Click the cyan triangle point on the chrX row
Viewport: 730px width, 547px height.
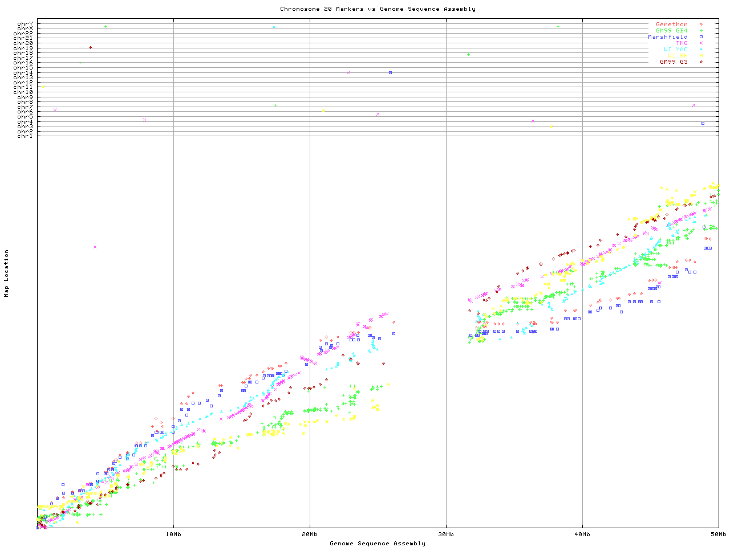(274, 27)
